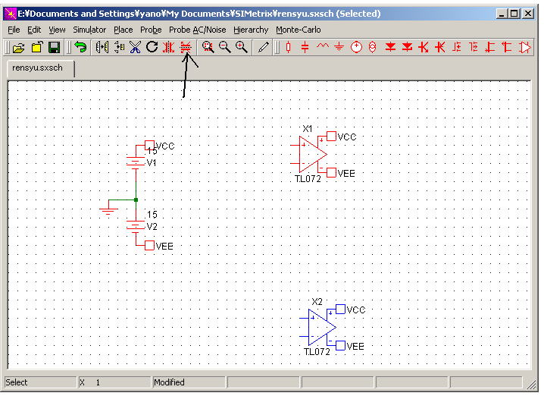Click the VCC terminal on op-amp X1
This screenshot has width=544, height=396.
pos(331,136)
